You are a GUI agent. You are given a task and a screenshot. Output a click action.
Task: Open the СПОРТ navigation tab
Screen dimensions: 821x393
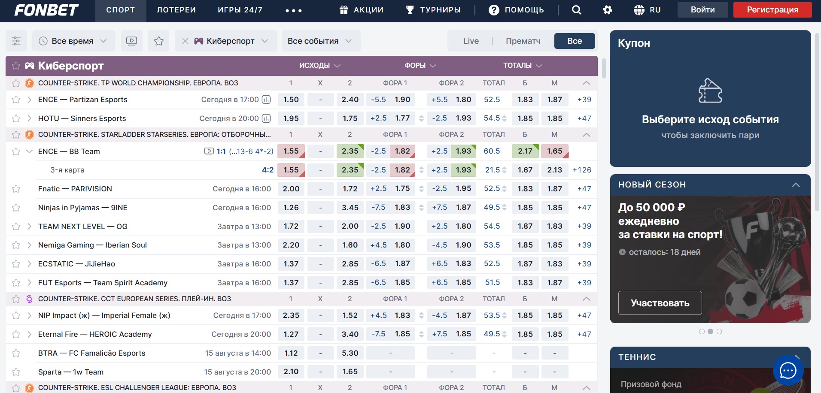coord(121,10)
